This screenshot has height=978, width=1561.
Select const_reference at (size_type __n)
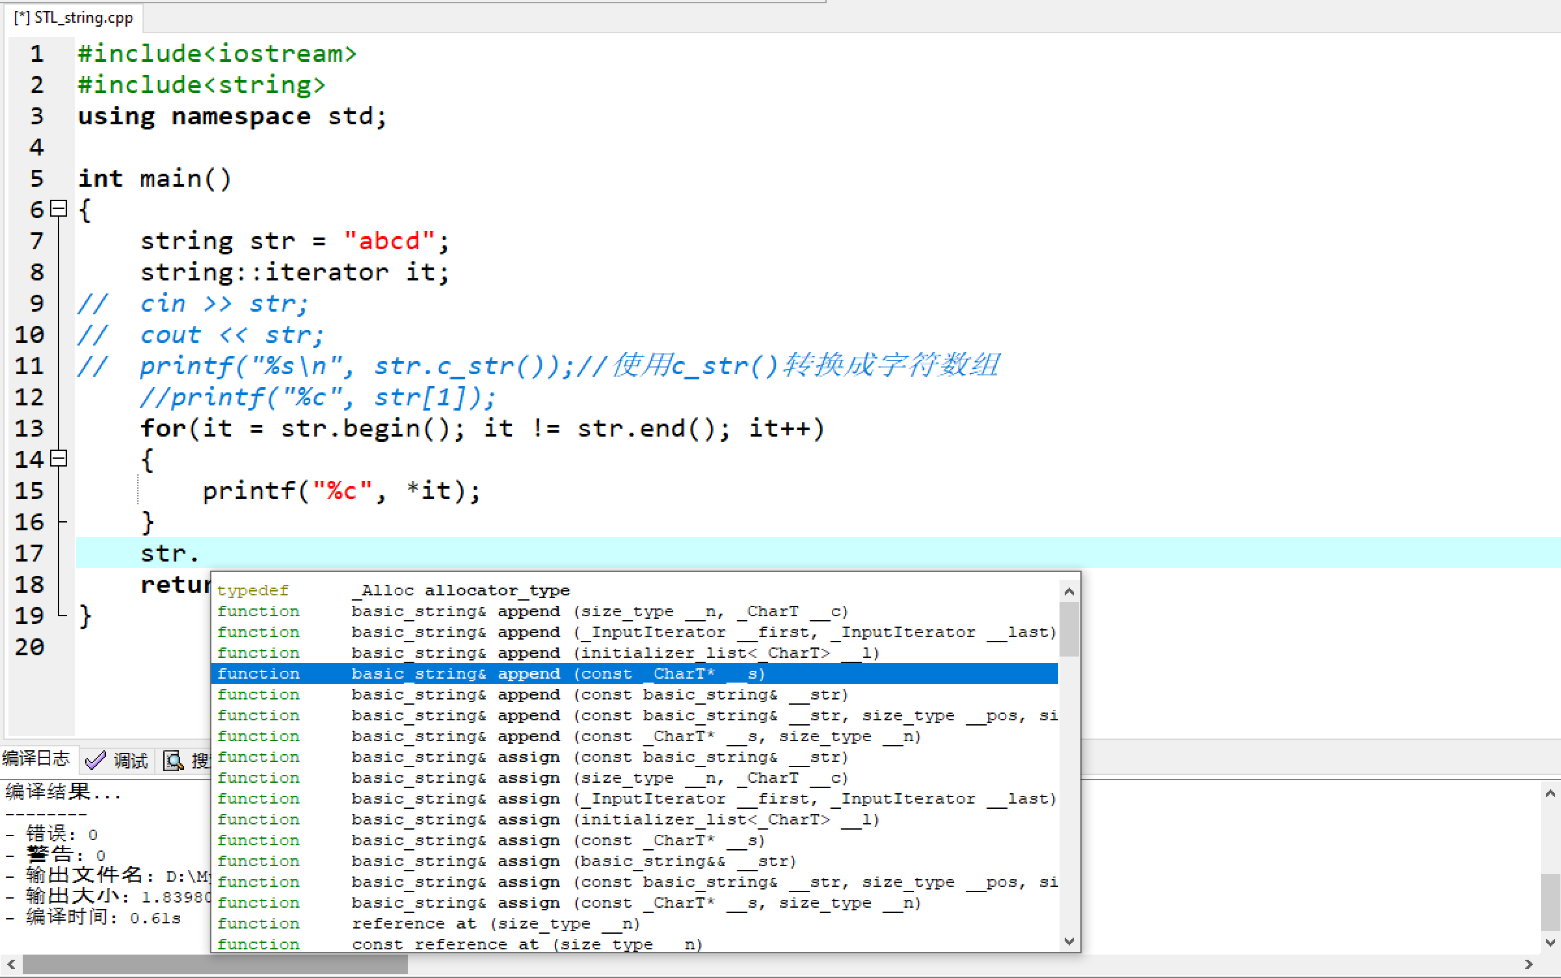click(x=635, y=944)
